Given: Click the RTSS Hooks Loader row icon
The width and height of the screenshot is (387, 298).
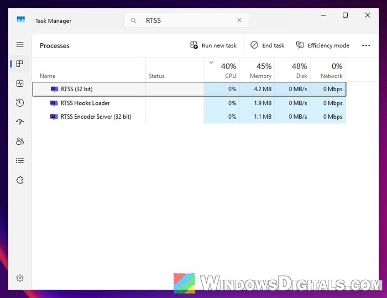Looking at the screenshot, I should point(54,103).
